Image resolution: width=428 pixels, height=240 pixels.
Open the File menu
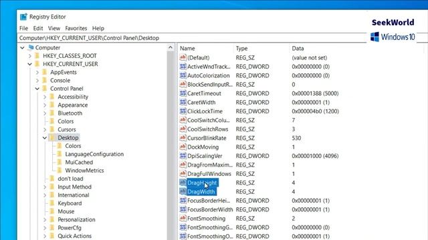(24, 28)
